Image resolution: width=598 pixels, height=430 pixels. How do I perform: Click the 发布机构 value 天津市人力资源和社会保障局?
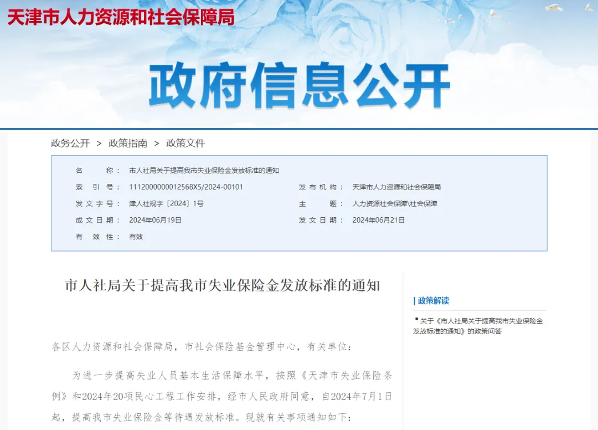[x=397, y=187]
